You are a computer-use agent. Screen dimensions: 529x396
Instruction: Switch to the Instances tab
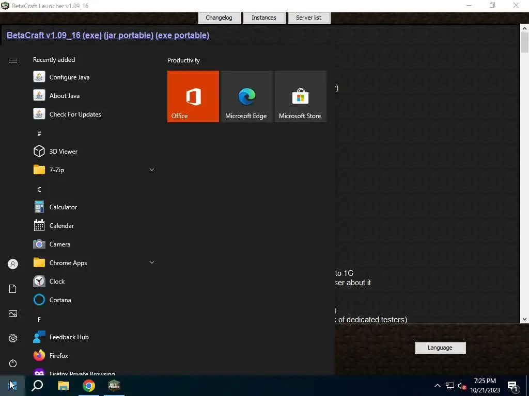264,18
